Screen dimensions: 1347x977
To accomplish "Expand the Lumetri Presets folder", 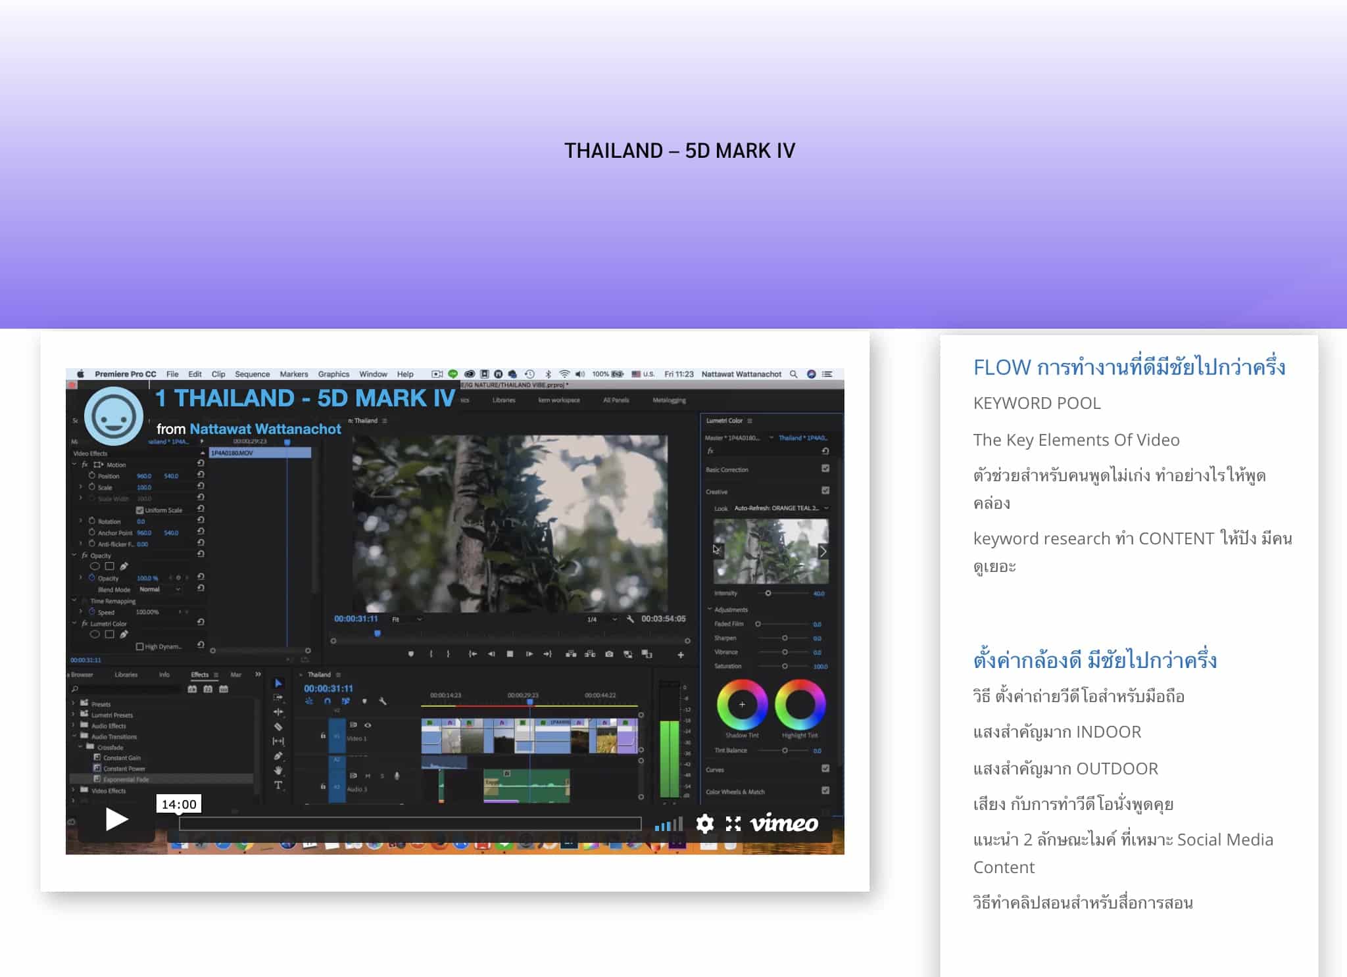I will tap(73, 715).
